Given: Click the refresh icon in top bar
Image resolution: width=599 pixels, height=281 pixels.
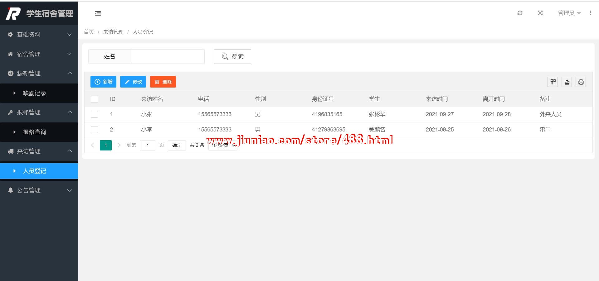Looking at the screenshot, I should (x=520, y=13).
